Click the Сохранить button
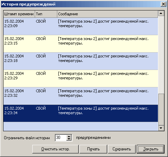Viewport: 168px width, 157px height. [122, 149]
